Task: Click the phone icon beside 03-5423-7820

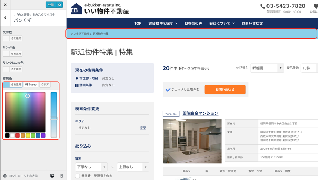Action: (x=263, y=6)
